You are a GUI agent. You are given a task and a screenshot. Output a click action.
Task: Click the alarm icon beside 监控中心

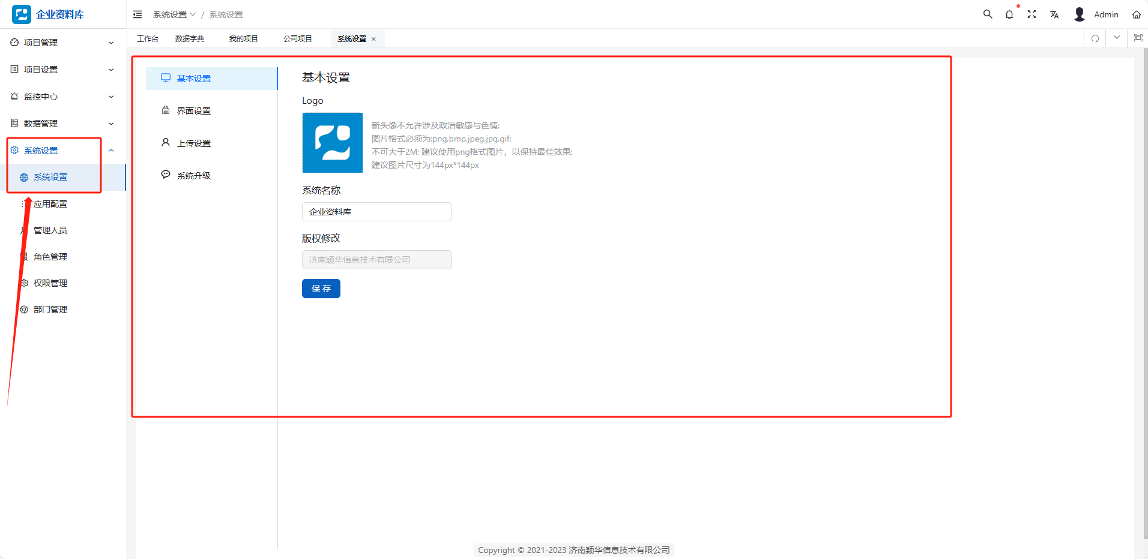[x=14, y=97]
